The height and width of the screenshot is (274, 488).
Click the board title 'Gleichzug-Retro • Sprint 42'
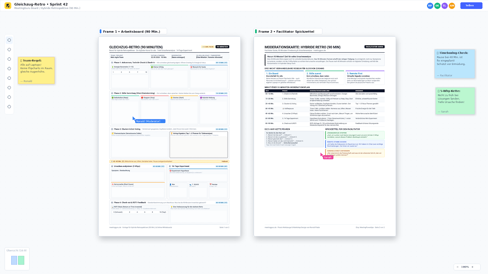click(x=41, y=4)
